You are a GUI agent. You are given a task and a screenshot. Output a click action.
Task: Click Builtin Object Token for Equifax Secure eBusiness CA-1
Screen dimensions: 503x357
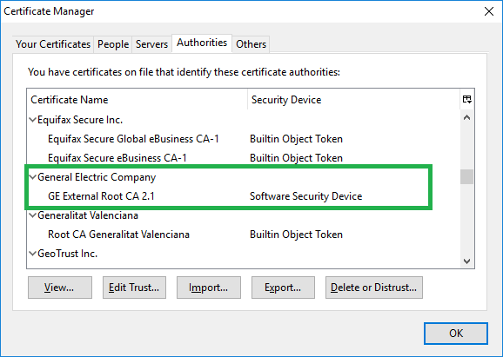coord(296,158)
